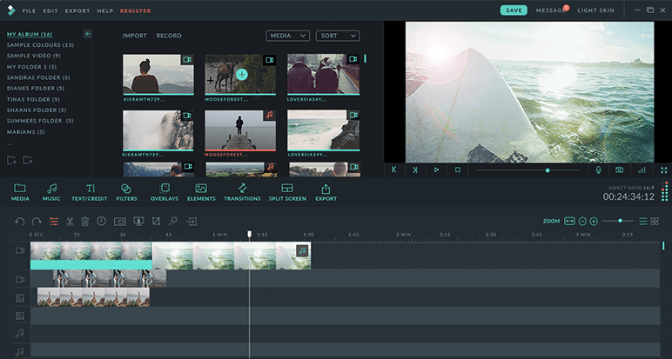
Task: Zoom out the timeline with minus button
Action: (582, 221)
